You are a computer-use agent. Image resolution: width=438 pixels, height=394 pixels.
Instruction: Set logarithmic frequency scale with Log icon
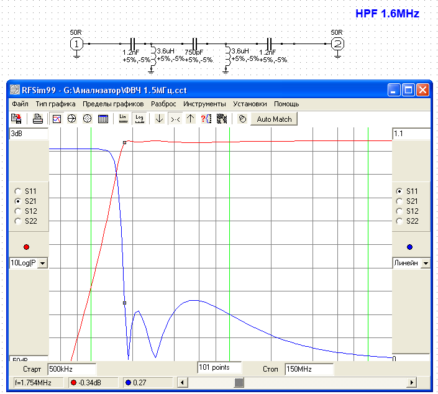140,119
